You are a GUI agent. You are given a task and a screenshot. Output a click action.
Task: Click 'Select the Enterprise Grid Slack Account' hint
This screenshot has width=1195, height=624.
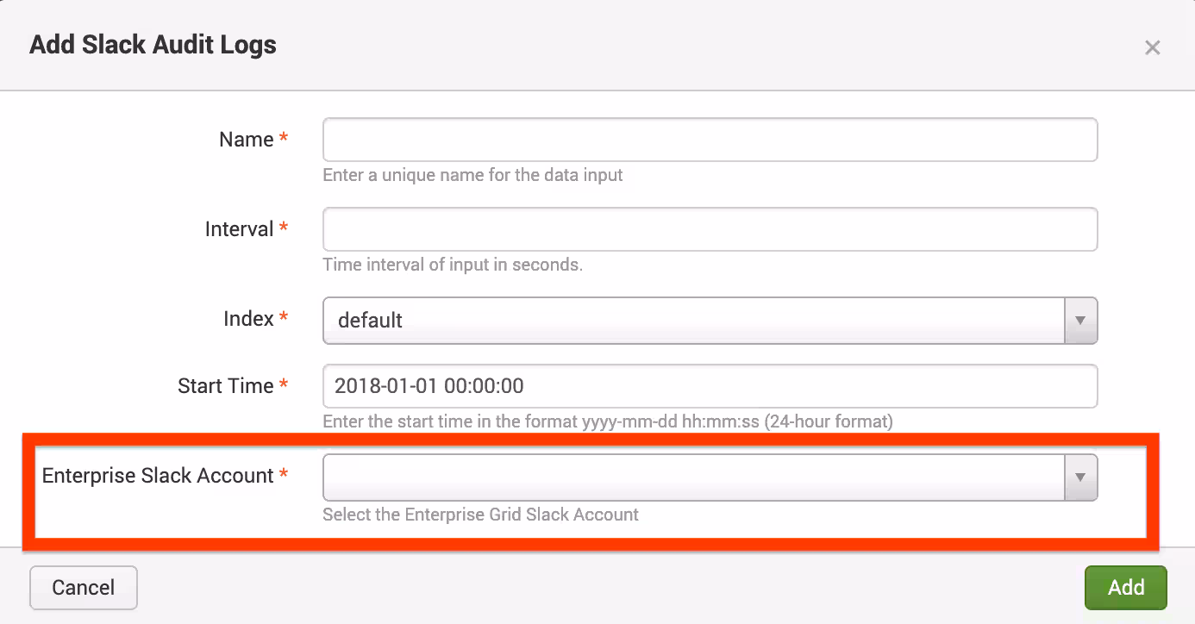point(480,515)
